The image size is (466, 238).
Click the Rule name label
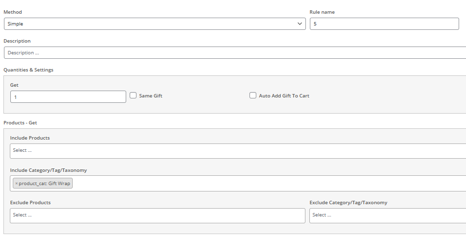322,12
